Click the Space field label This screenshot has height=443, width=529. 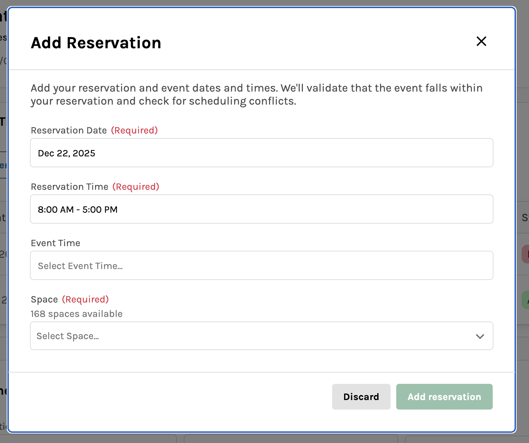[44, 300]
